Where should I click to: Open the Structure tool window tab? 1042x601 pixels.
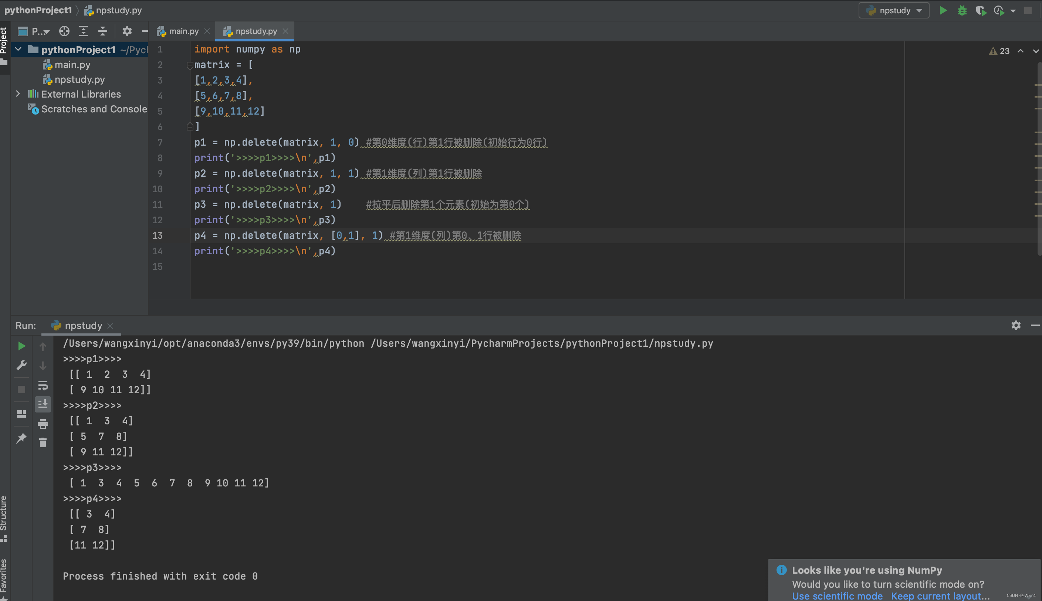click(4, 516)
